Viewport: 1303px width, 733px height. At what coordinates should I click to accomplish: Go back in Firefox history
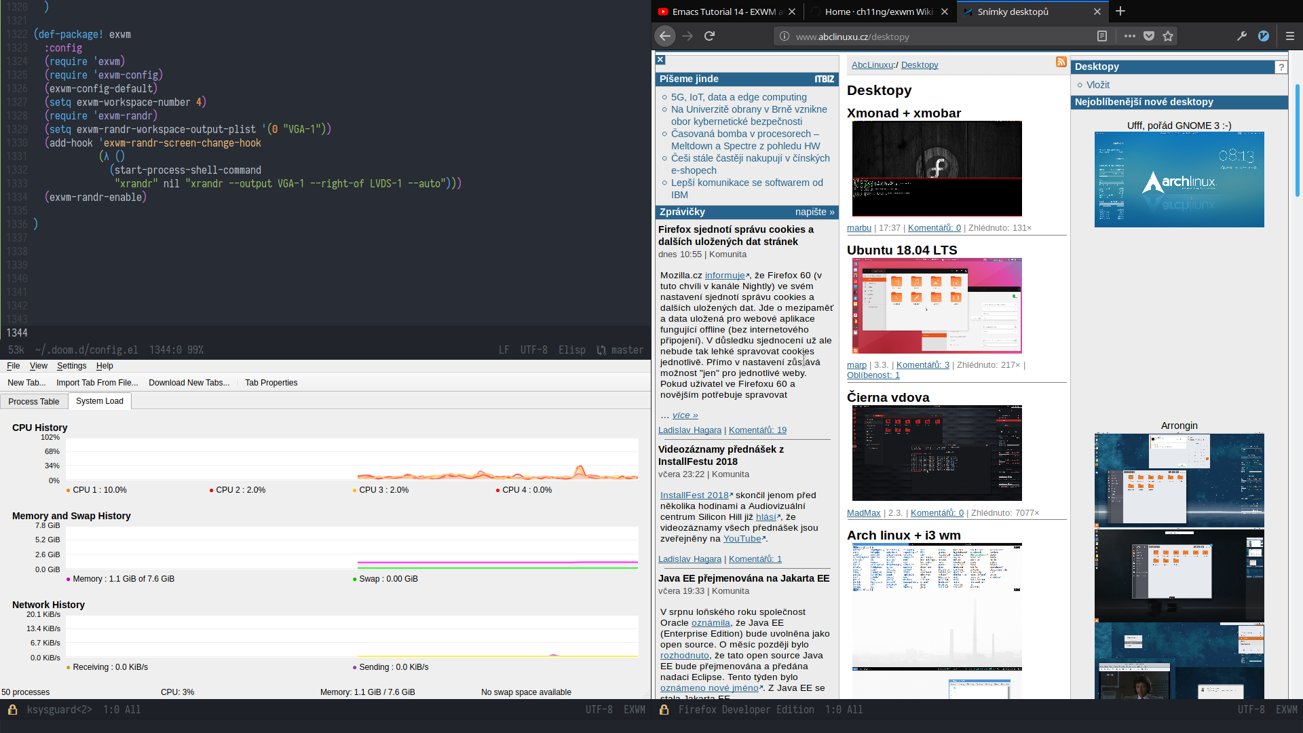(x=665, y=36)
